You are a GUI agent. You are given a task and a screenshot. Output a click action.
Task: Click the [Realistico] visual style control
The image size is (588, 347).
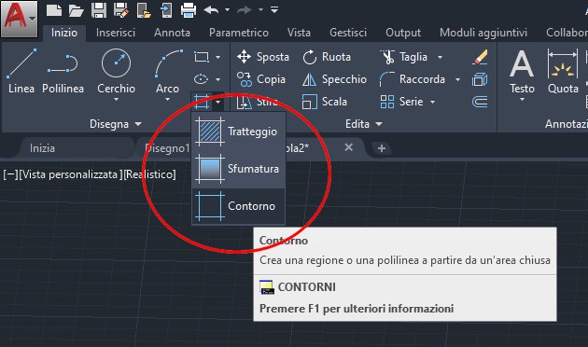(150, 174)
